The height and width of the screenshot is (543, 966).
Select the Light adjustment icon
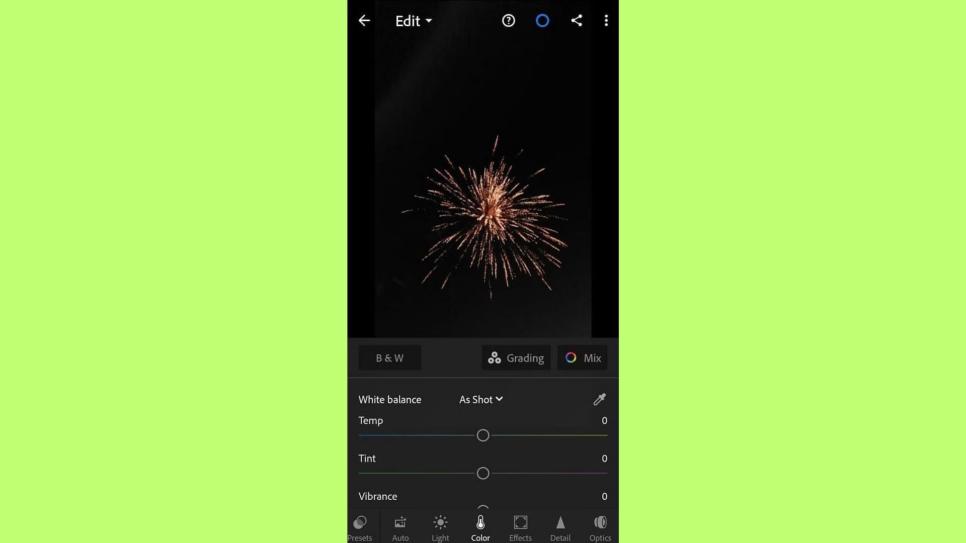click(441, 527)
